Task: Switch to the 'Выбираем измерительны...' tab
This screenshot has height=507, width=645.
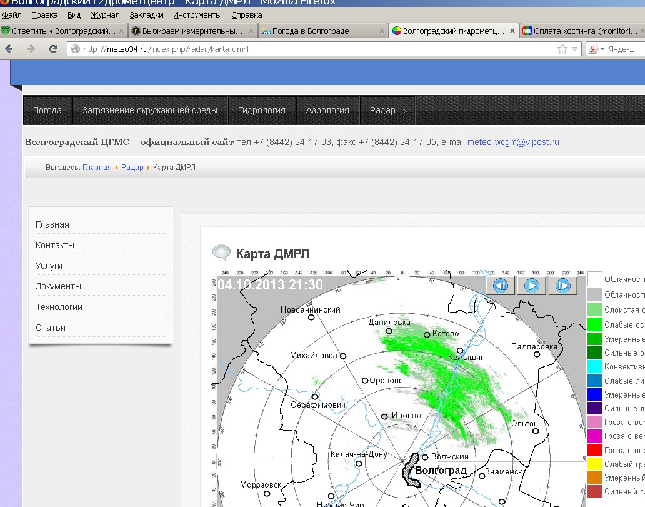Action: pyautogui.click(x=192, y=31)
